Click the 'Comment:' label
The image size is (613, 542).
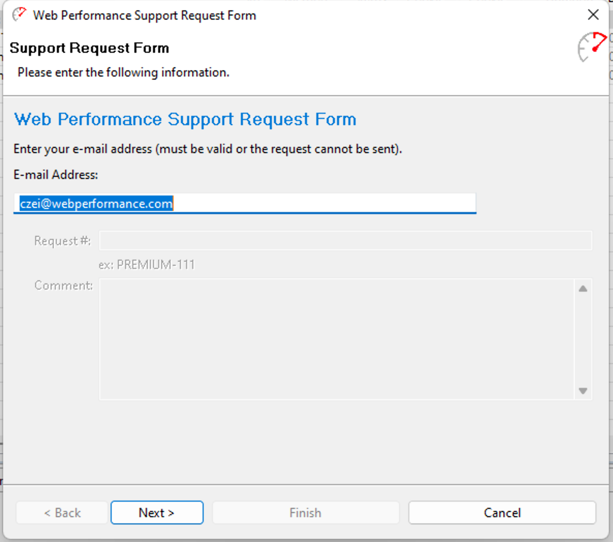64,285
